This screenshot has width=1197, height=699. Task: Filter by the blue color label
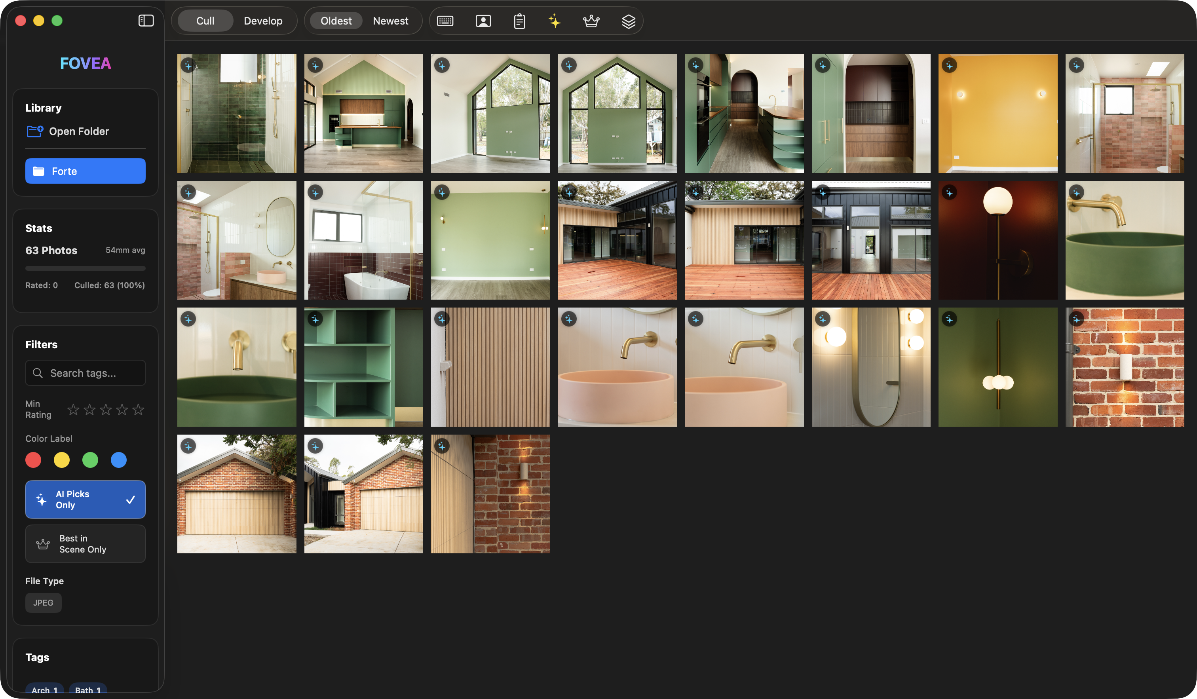[119, 460]
